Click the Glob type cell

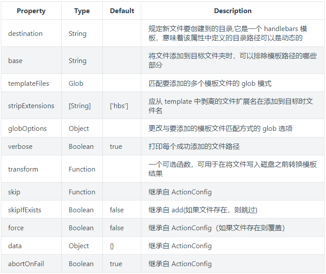(x=76, y=83)
